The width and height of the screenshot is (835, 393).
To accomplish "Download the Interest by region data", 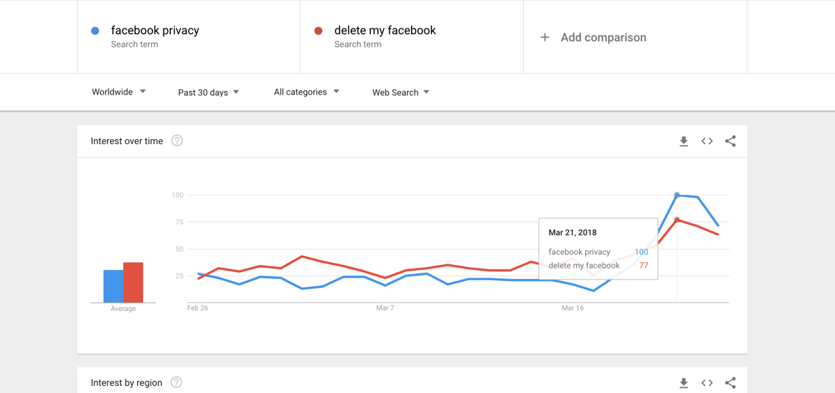I will point(683,383).
